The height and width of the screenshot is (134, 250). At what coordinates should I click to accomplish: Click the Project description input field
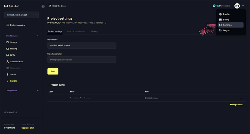pos(82,60)
